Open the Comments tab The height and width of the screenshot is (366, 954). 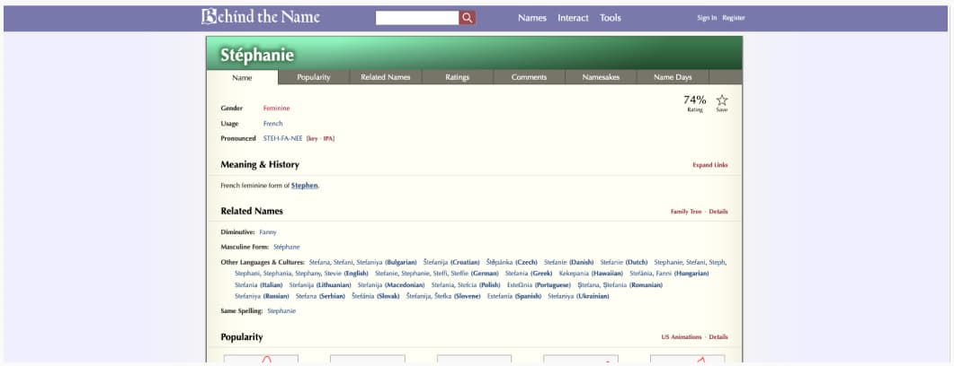(530, 77)
